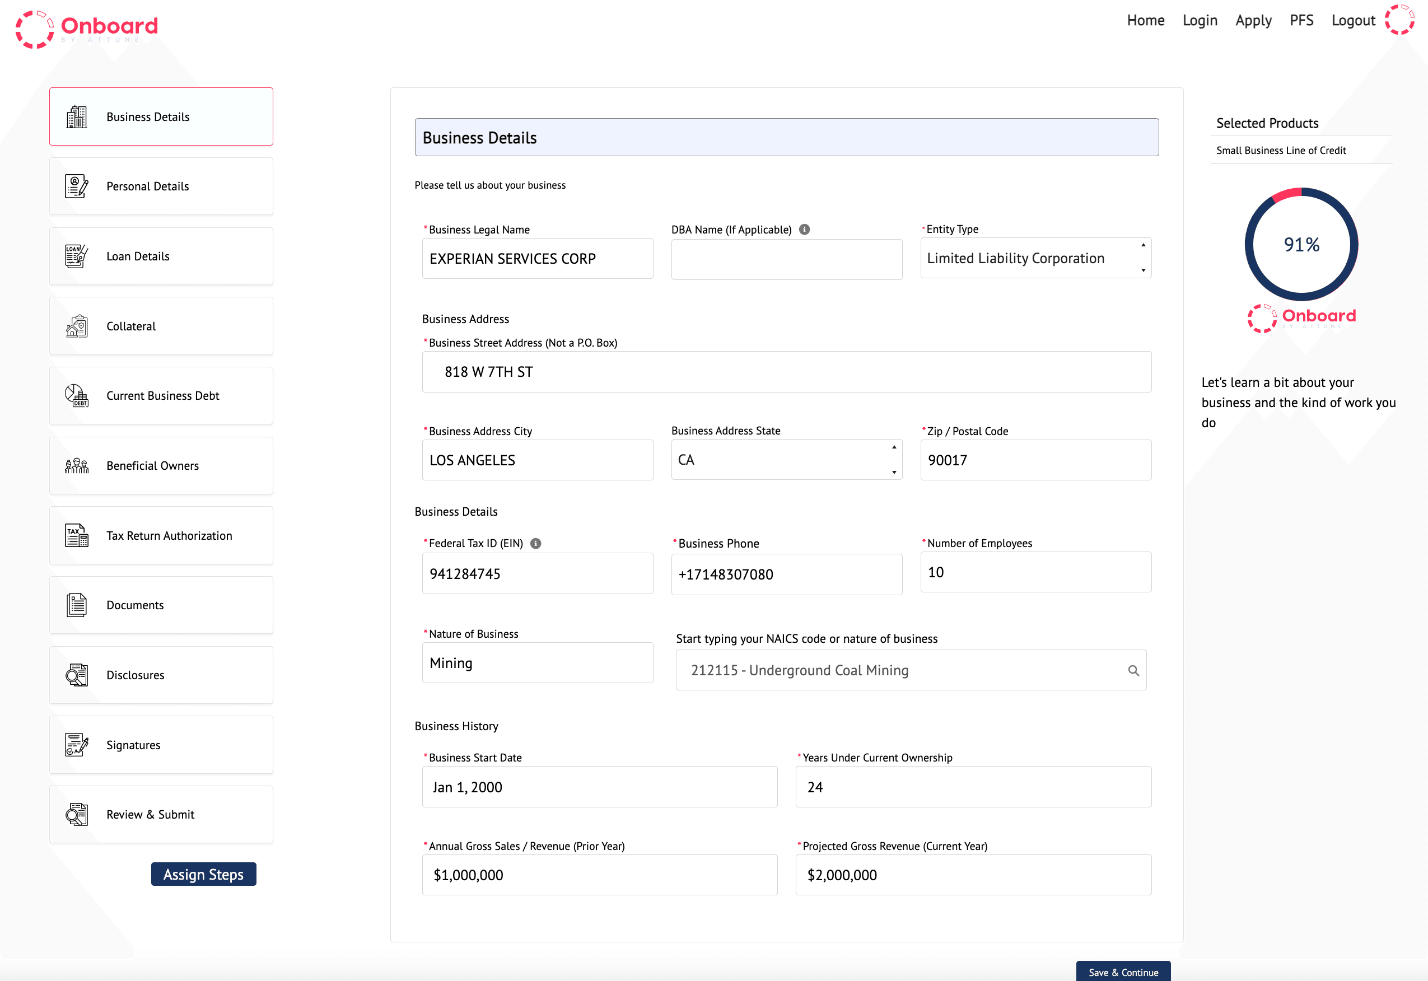Click the Tax Return Authorization icon
This screenshot has height=981, width=1428.
[77, 535]
